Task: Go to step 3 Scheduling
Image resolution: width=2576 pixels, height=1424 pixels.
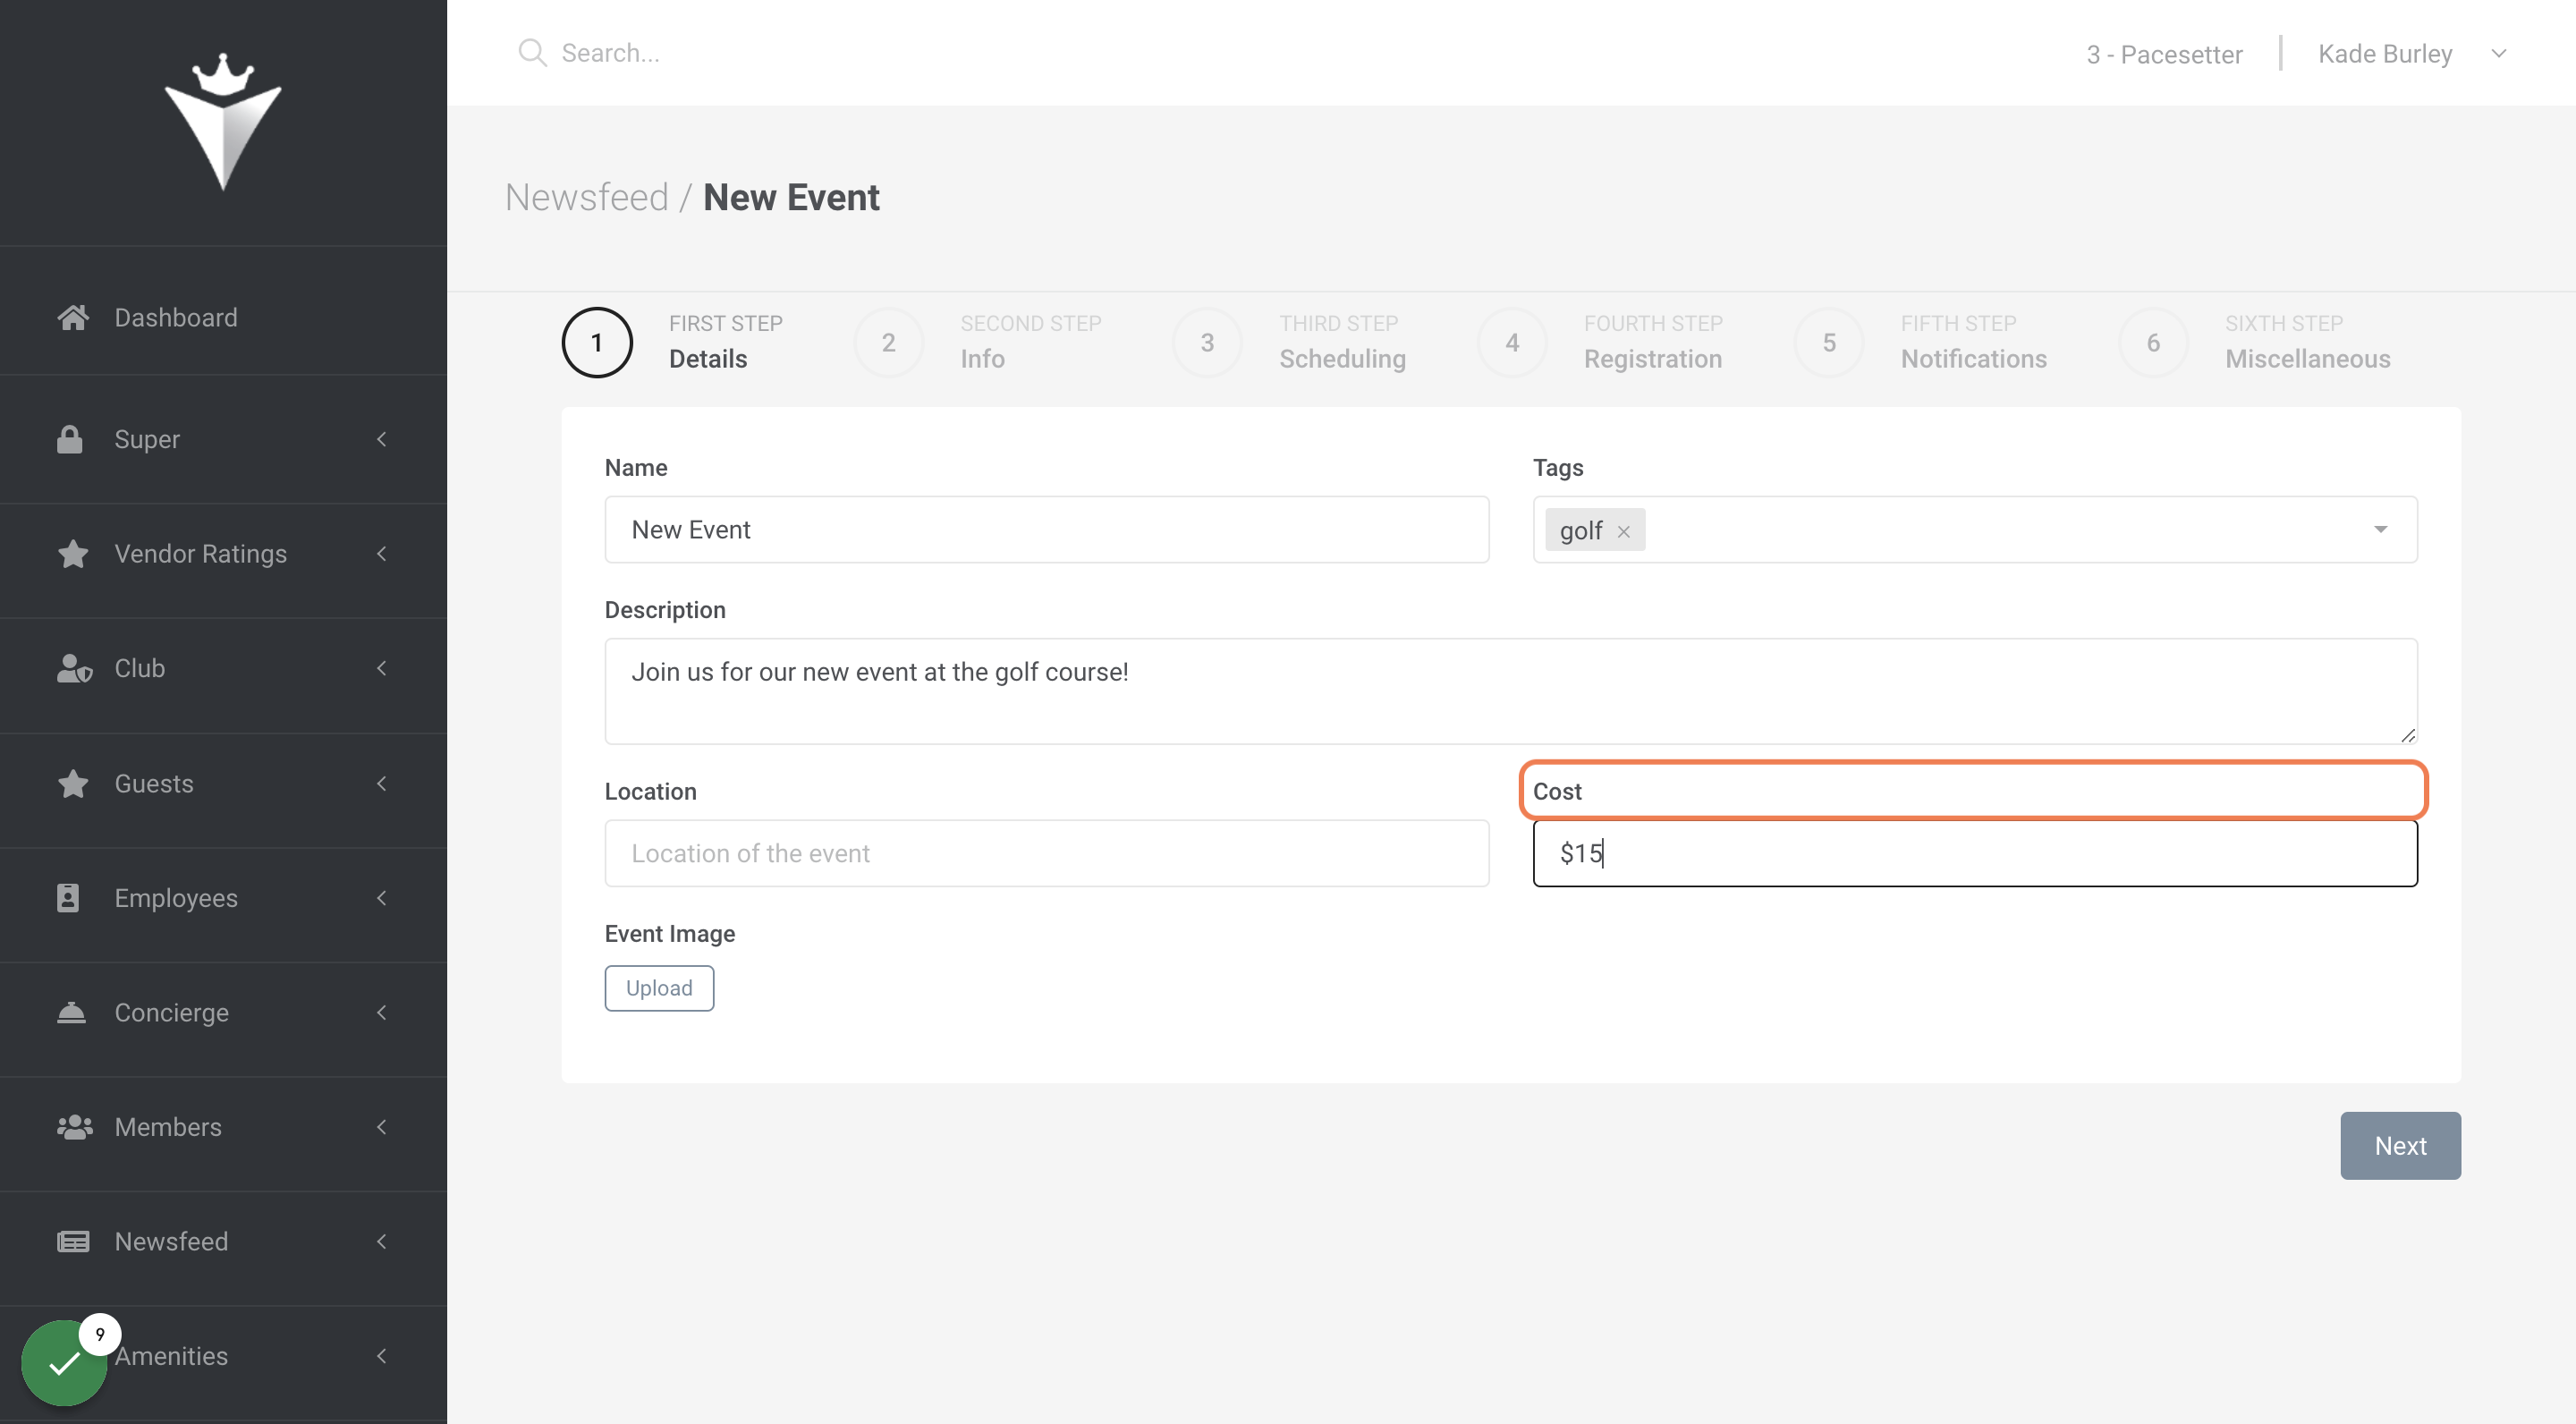Action: click(1289, 342)
